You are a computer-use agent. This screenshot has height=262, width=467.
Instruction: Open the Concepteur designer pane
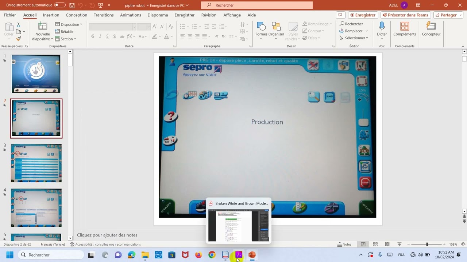431,29
